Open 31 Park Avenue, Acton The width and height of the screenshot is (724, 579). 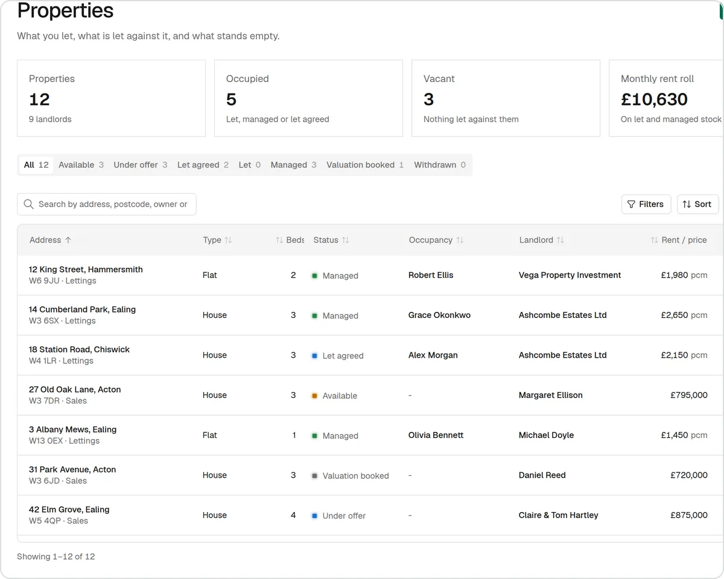click(x=72, y=469)
